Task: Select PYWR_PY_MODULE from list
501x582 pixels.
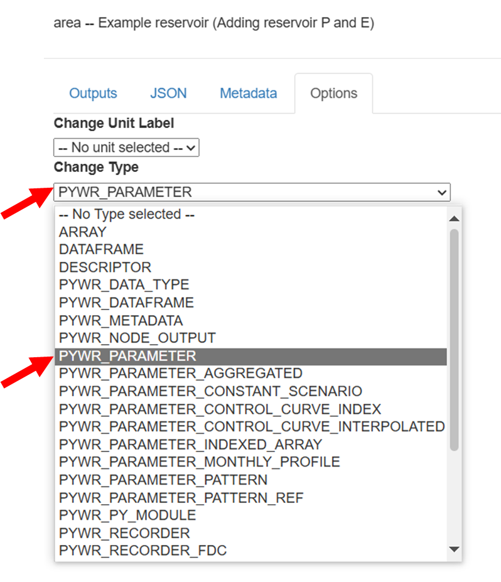Action: coord(127,515)
